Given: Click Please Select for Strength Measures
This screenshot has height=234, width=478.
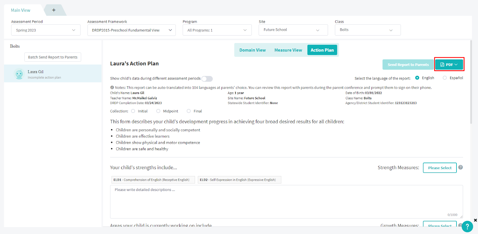Looking at the screenshot, I should pyautogui.click(x=439, y=168).
